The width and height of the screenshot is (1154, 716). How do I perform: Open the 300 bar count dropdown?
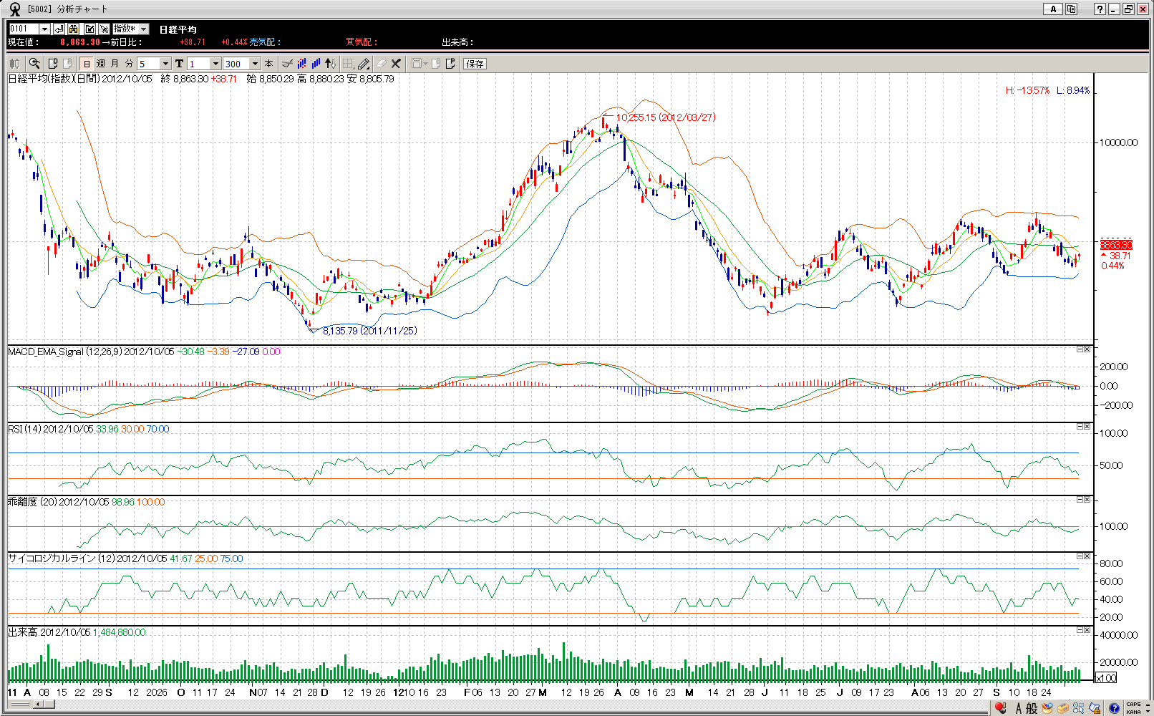[x=255, y=64]
